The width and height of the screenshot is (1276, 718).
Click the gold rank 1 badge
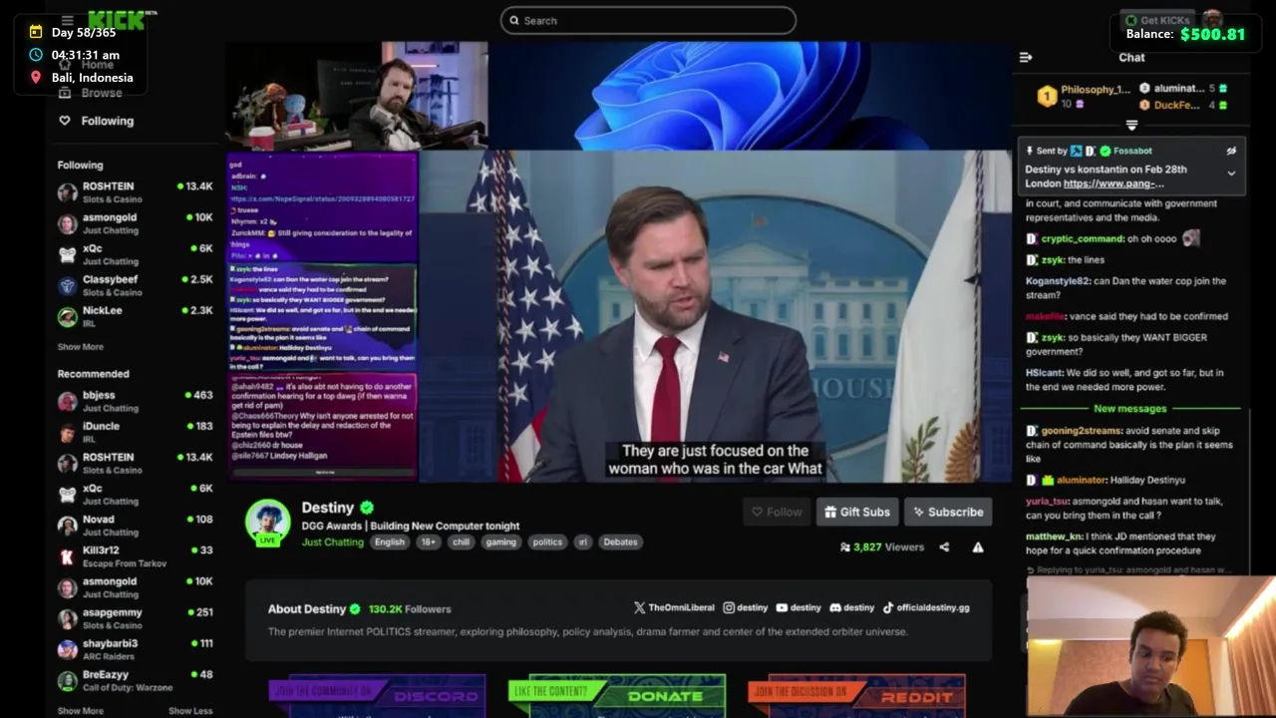tap(1047, 96)
